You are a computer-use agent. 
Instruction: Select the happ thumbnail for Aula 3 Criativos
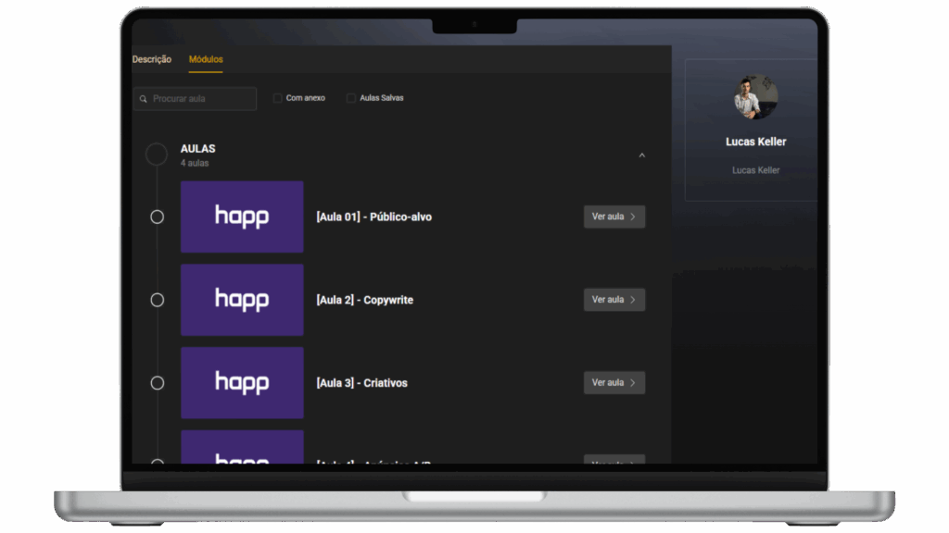242,383
